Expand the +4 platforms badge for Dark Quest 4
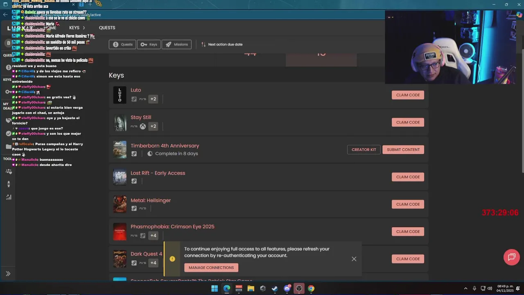This screenshot has height=295, width=524. 153,263
